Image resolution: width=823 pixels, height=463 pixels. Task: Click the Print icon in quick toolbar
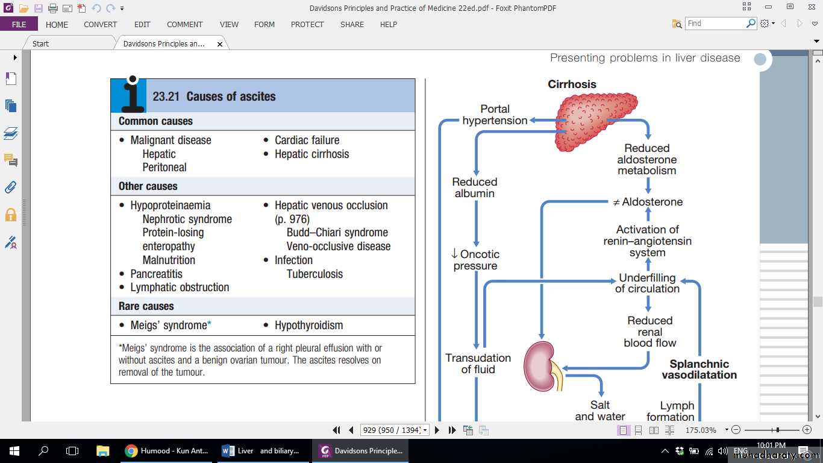pos(52,8)
